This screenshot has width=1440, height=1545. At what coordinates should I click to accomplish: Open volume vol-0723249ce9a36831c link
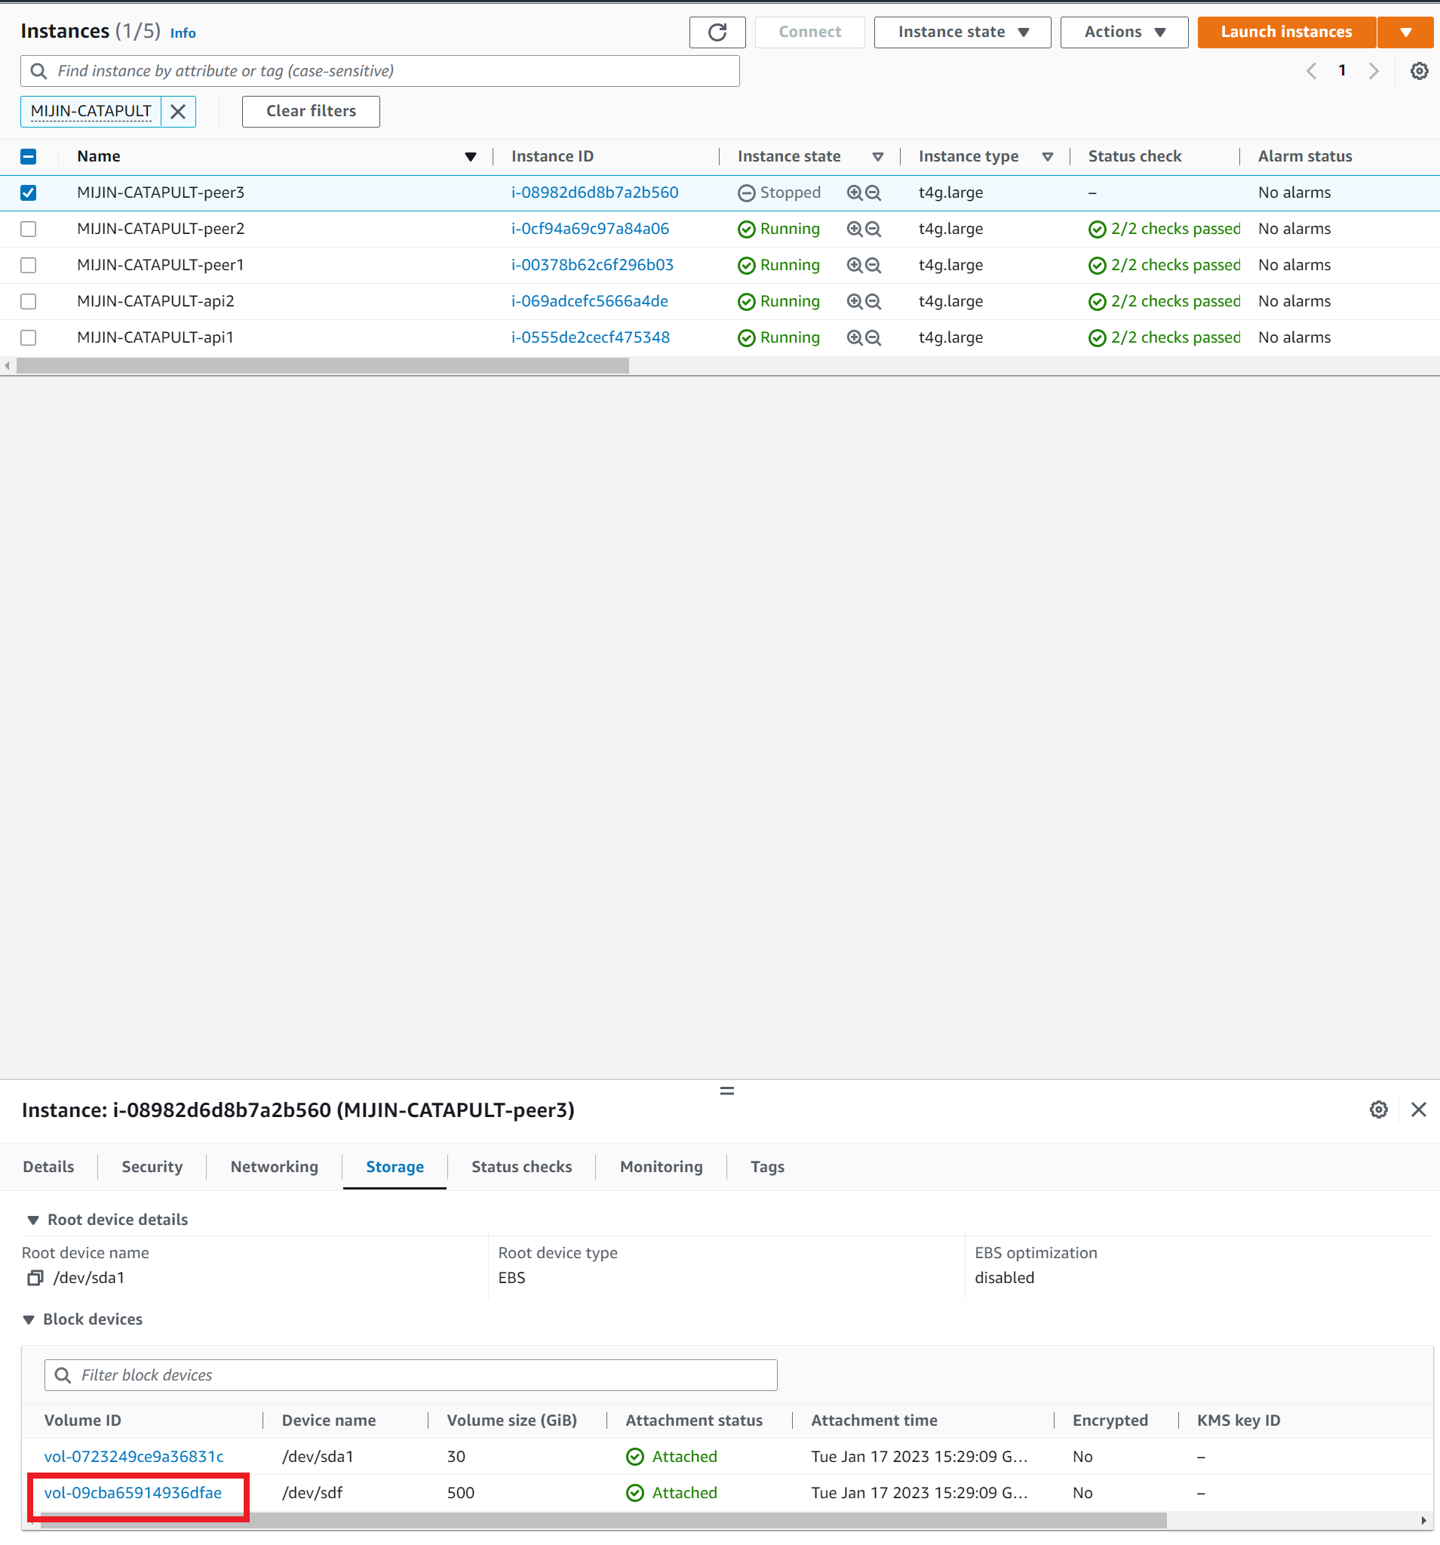pyautogui.click(x=134, y=1457)
